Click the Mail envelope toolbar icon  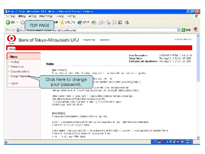pyautogui.click(x=101, y=23)
